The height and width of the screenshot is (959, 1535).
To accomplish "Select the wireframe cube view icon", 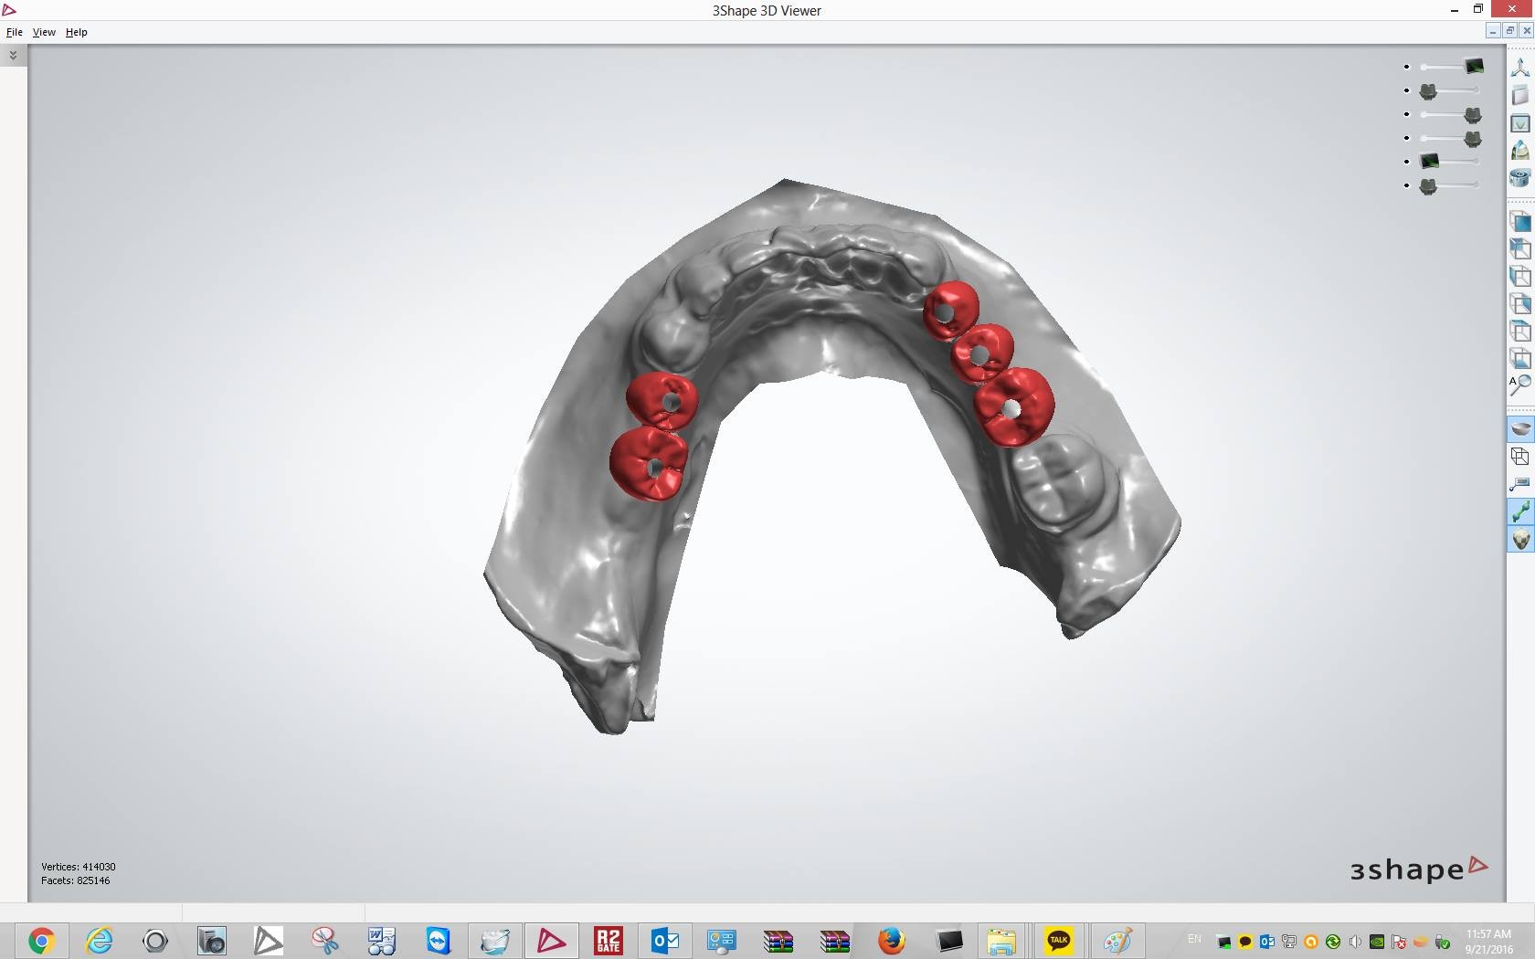I will tap(1519, 456).
